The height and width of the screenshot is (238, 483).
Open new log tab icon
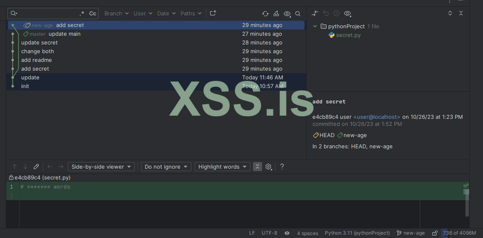coord(213,13)
